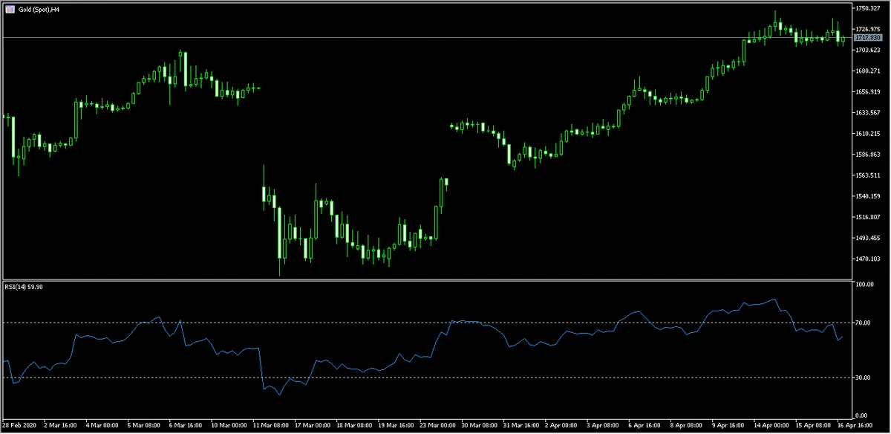Click the 11 Mar 08:00 time label

click(272, 426)
